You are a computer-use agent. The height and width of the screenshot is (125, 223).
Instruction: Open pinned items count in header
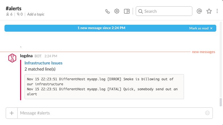tap(20, 14)
